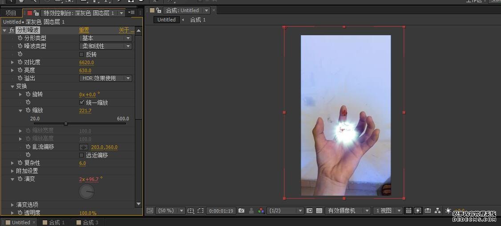Click the Untitled breadcrumb button in viewer
Screen dimensions: 501x226
coord(166,20)
